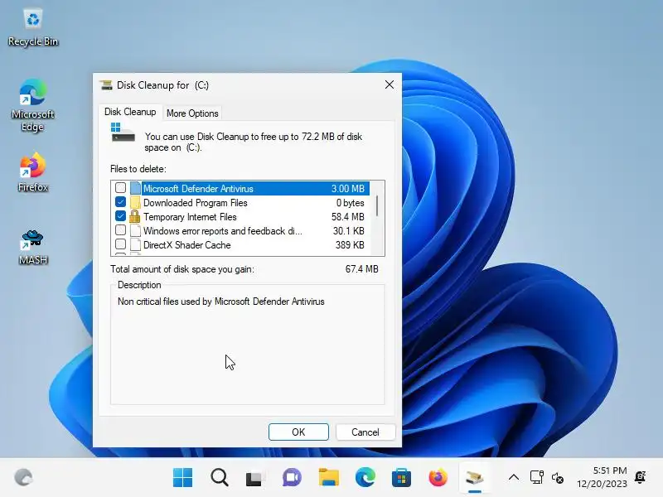The image size is (663, 497).
Task: Open the Windows Start menu
Action: pyautogui.click(x=182, y=478)
